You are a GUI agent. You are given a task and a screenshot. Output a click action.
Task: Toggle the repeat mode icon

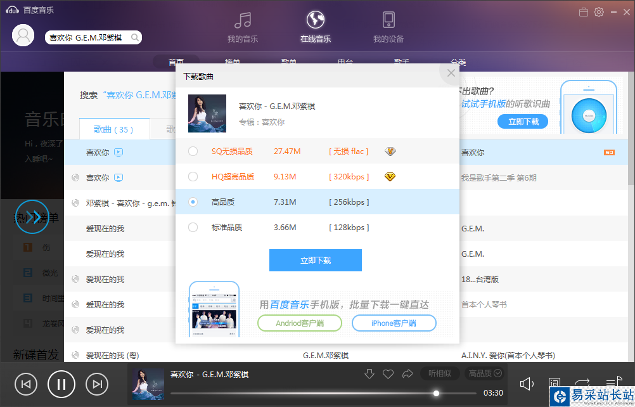click(x=582, y=382)
